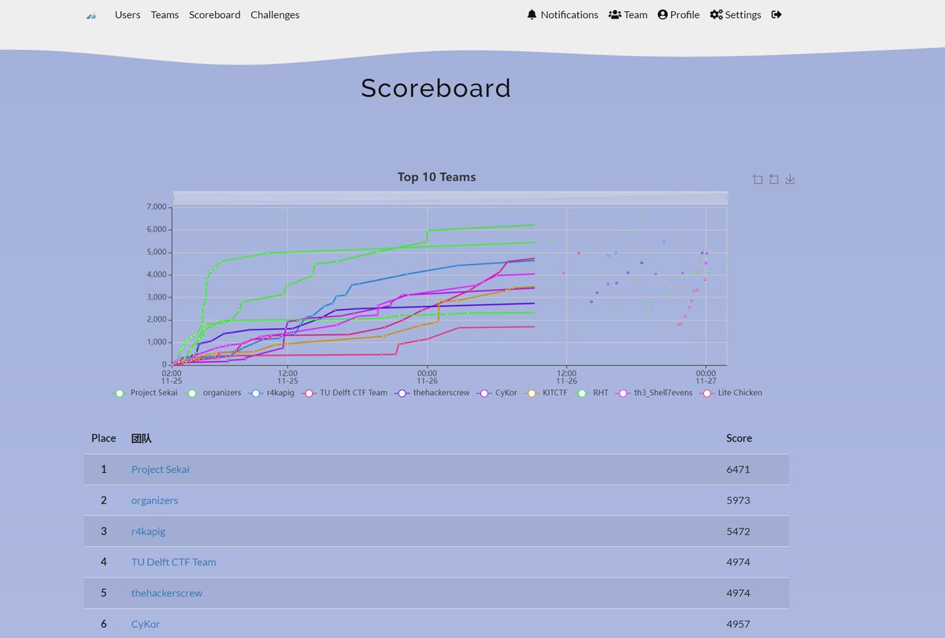This screenshot has width=945, height=638.
Task: Click the Scoreboard page heading
Action: point(436,87)
